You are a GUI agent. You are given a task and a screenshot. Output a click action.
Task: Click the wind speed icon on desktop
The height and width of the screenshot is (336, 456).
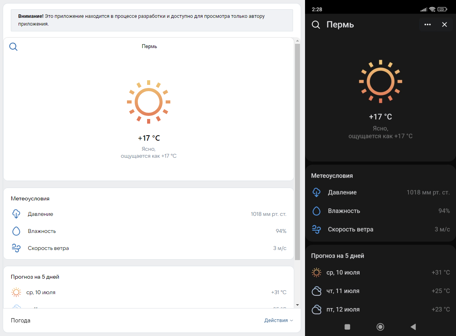(x=16, y=248)
